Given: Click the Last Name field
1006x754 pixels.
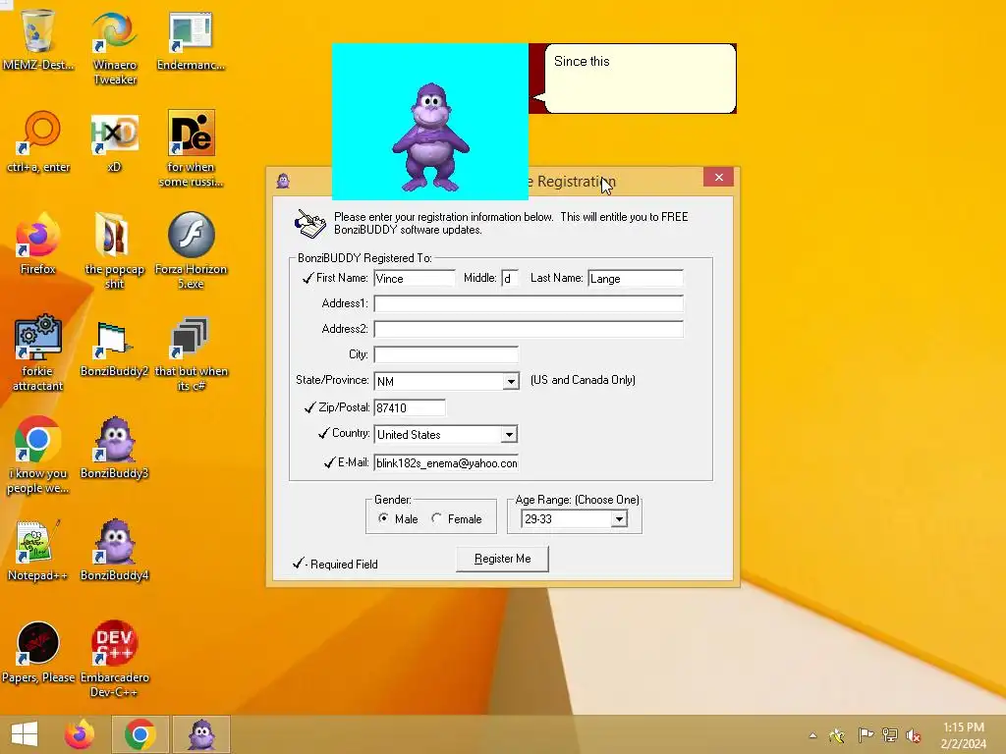Looking at the screenshot, I should click(636, 278).
